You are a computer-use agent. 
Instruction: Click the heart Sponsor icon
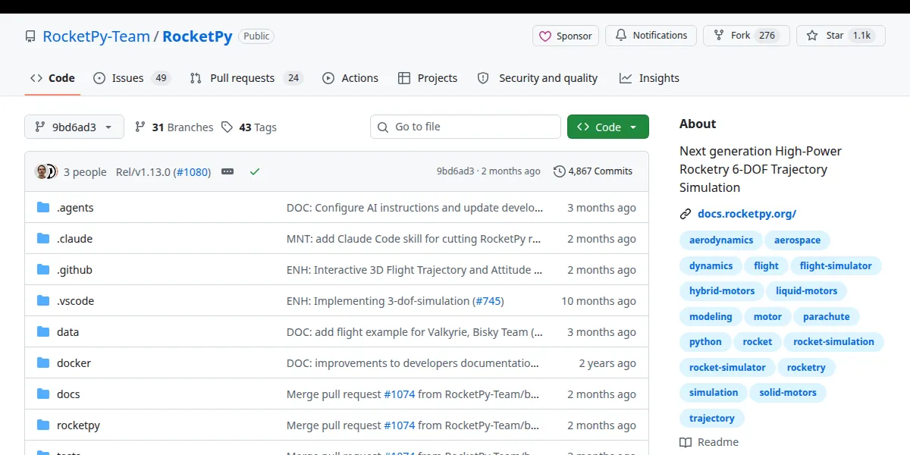tap(545, 36)
